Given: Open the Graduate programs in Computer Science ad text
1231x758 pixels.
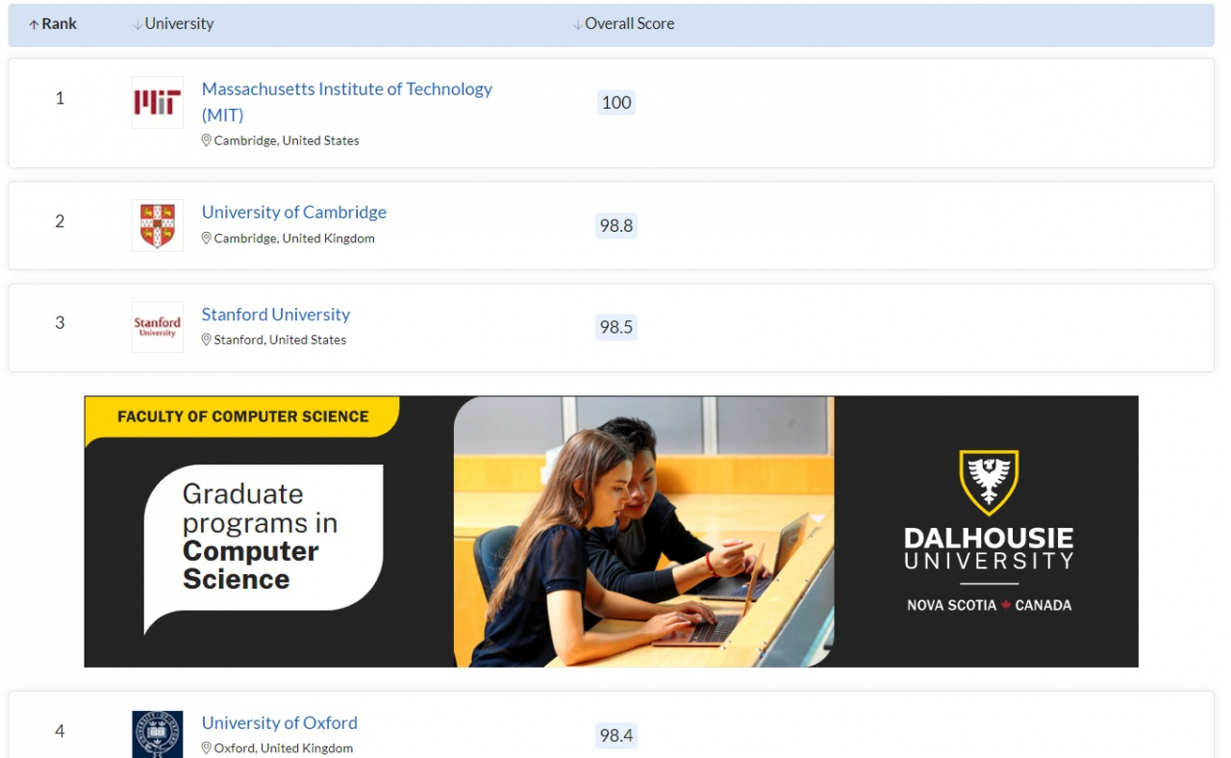Looking at the screenshot, I should coord(260,537).
